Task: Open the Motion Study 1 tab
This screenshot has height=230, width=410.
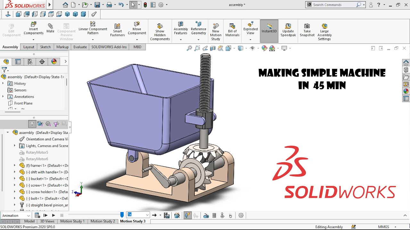Action: point(72,221)
